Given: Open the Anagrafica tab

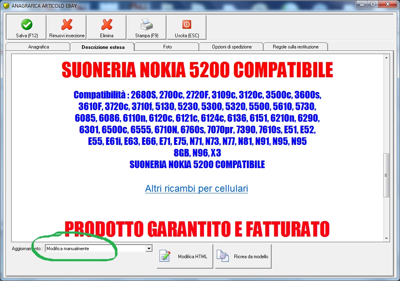Looking at the screenshot, I should 38,47.
